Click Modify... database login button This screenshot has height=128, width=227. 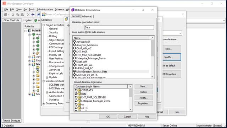pyautogui.click(x=144, y=98)
